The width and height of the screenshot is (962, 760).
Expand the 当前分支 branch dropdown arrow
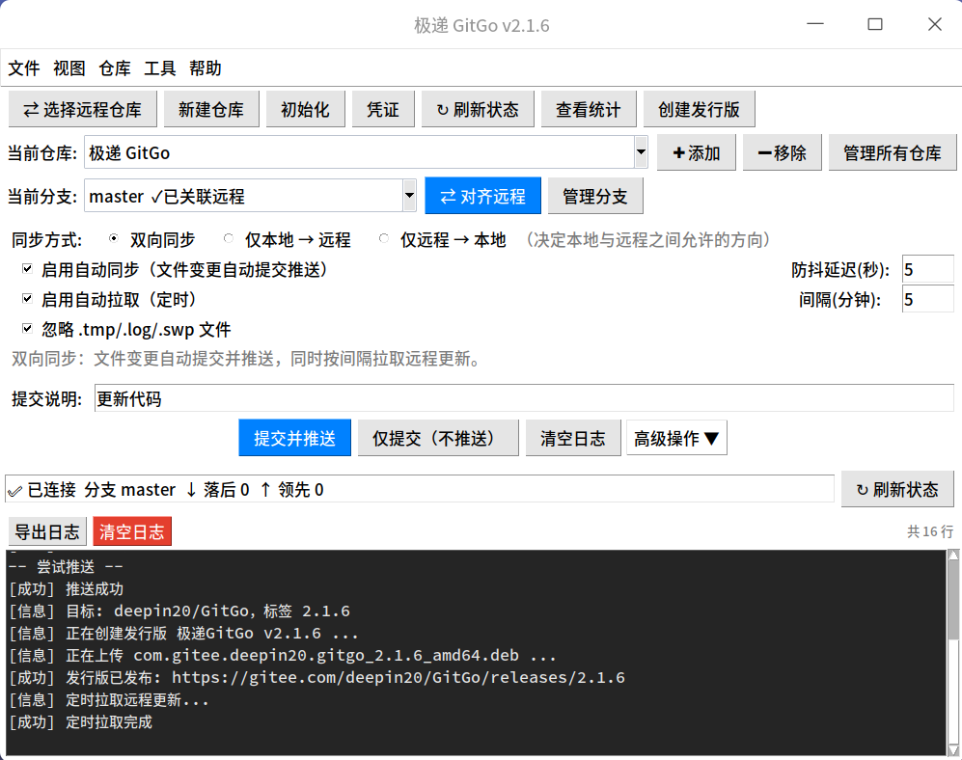[409, 196]
